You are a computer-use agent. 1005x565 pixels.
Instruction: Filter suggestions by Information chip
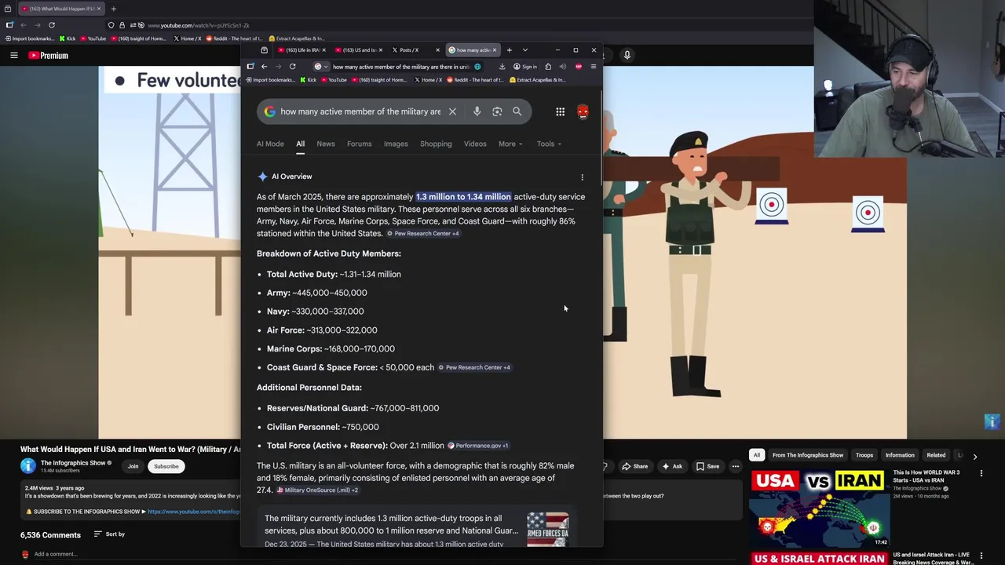coord(900,455)
